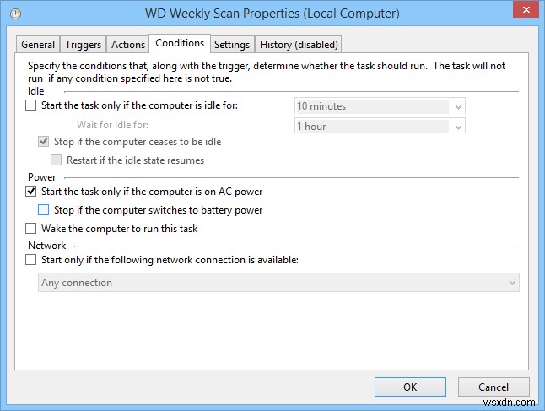This screenshot has height=411, width=545.
Task: Open the 1 hour wait for idle dropdown
Action: pyautogui.click(x=380, y=127)
